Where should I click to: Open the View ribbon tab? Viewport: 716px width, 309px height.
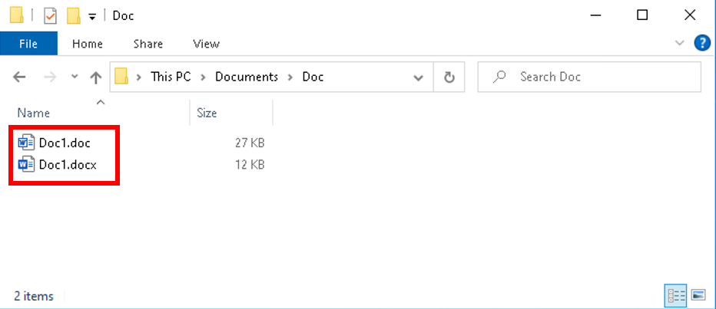click(x=206, y=44)
